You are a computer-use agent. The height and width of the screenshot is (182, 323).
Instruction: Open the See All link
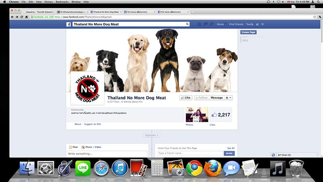pyautogui.click(x=231, y=148)
